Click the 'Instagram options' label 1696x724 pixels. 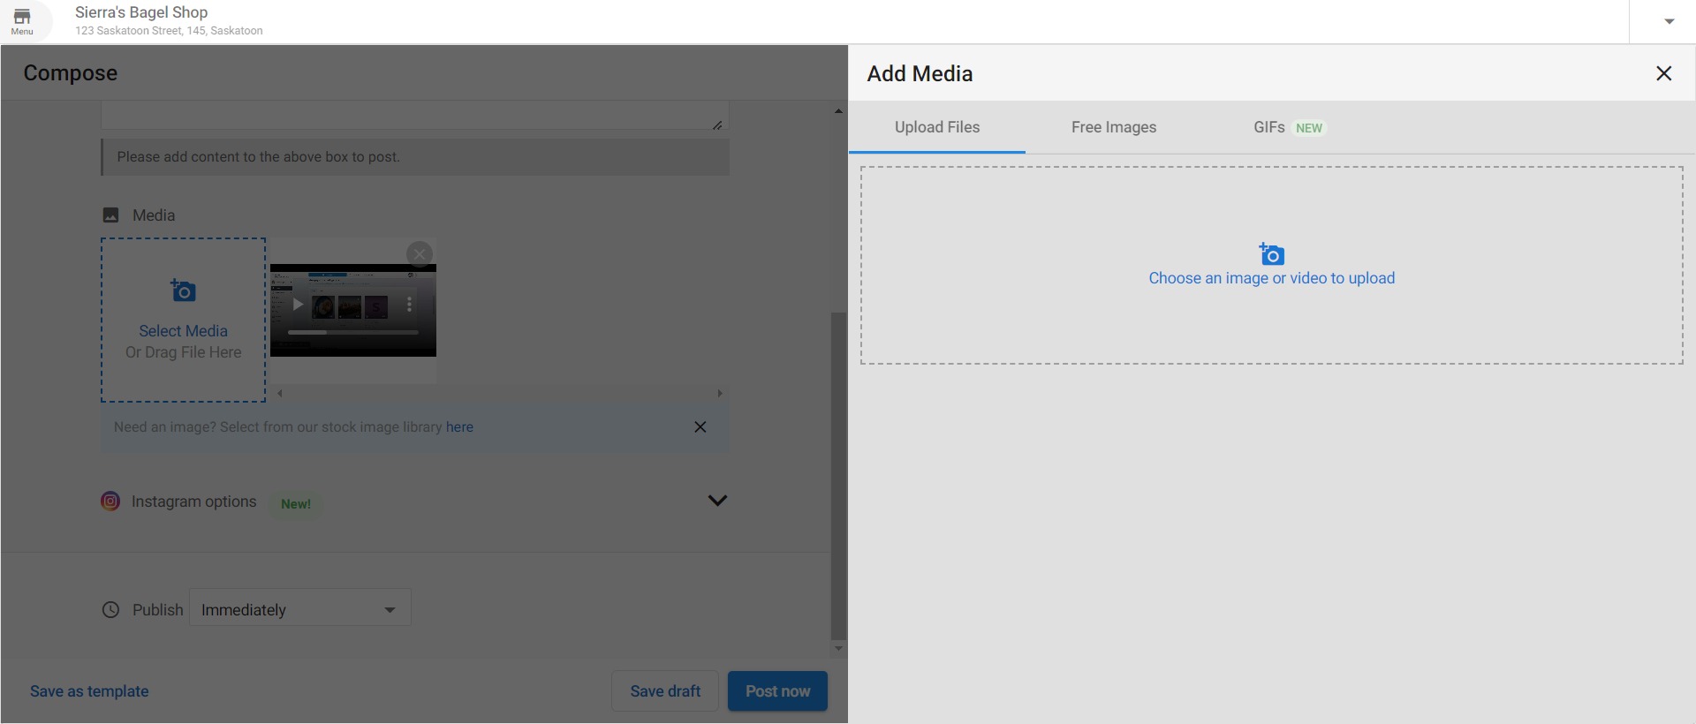[193, 502]
